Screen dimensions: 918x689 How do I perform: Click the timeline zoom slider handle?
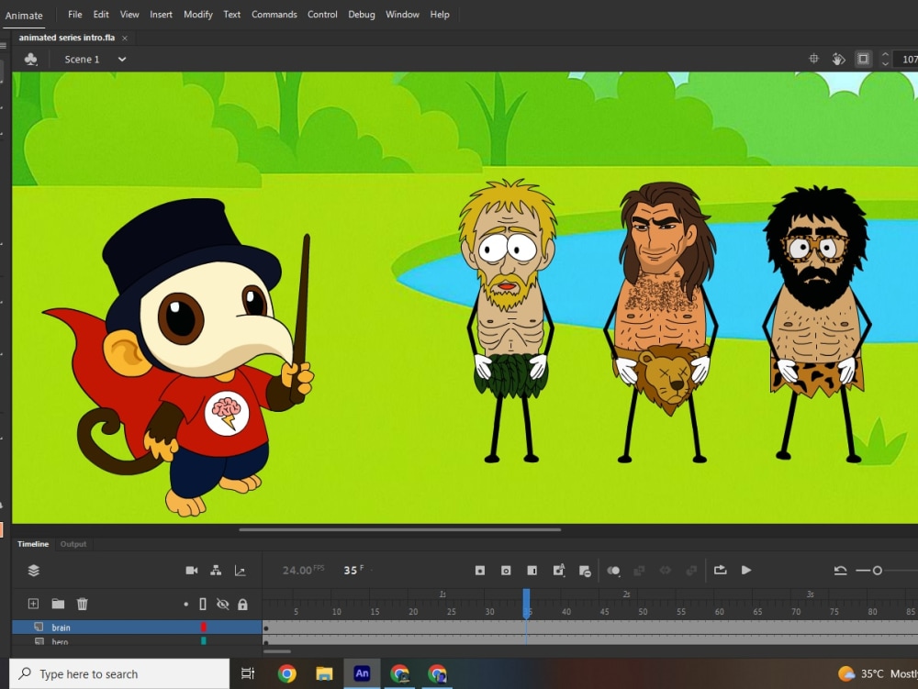pyautogui.click(x=877, y=571)
